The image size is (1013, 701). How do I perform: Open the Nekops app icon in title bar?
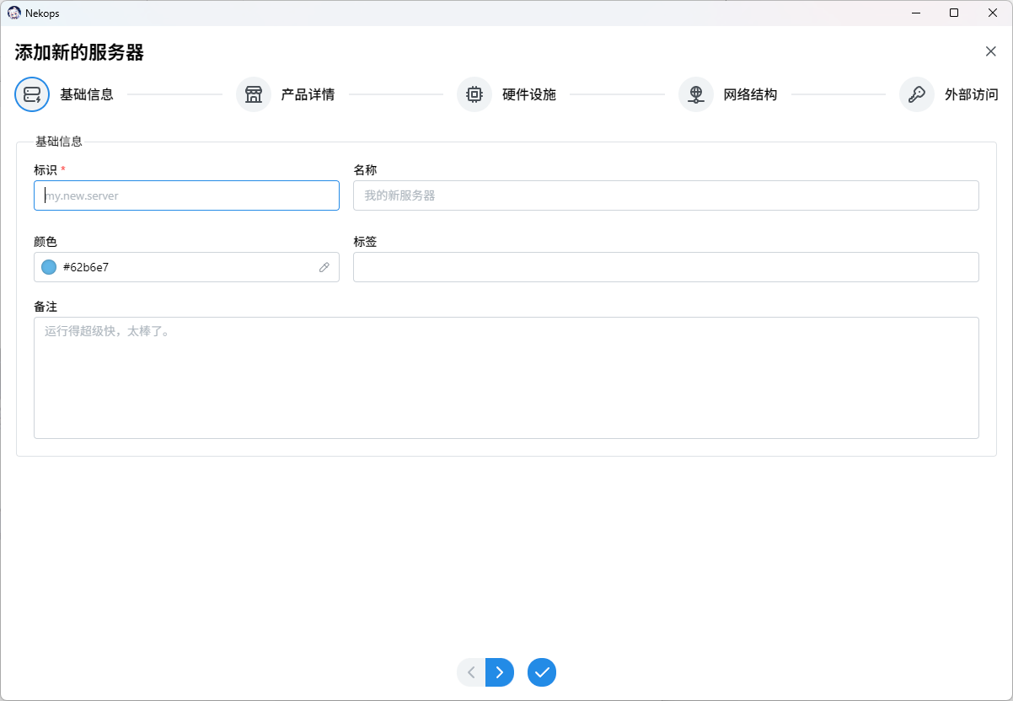[x=14, y=13]
